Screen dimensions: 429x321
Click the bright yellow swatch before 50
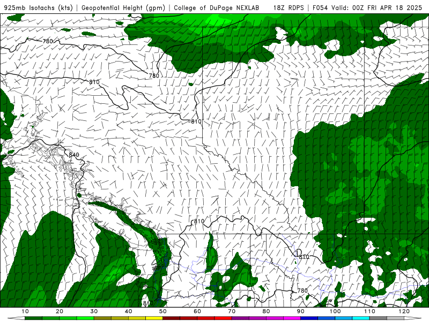154,318
